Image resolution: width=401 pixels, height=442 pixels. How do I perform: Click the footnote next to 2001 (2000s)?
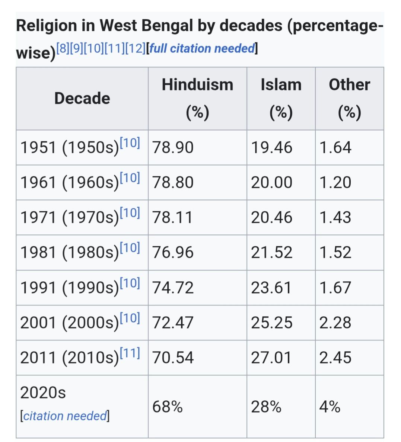pyautogui.click(x=130, y=318)
